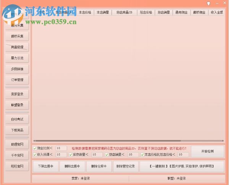Open 订单管理 in the sidebar

[17, 80]
